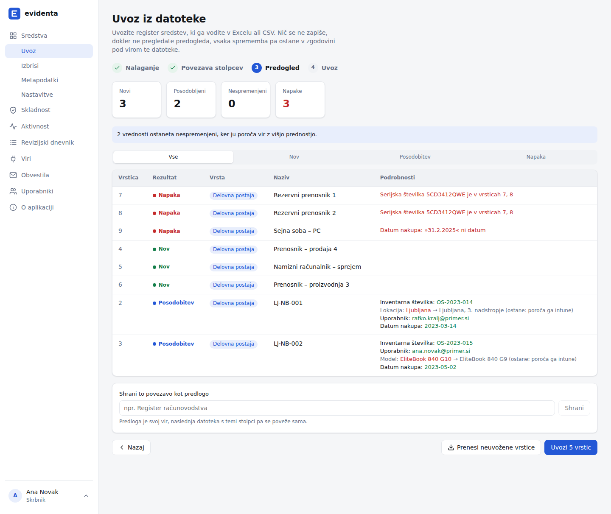This screenshot has width=611, height=514.
Task: Show all rows with the Vse tab
Action: [173, 157]
